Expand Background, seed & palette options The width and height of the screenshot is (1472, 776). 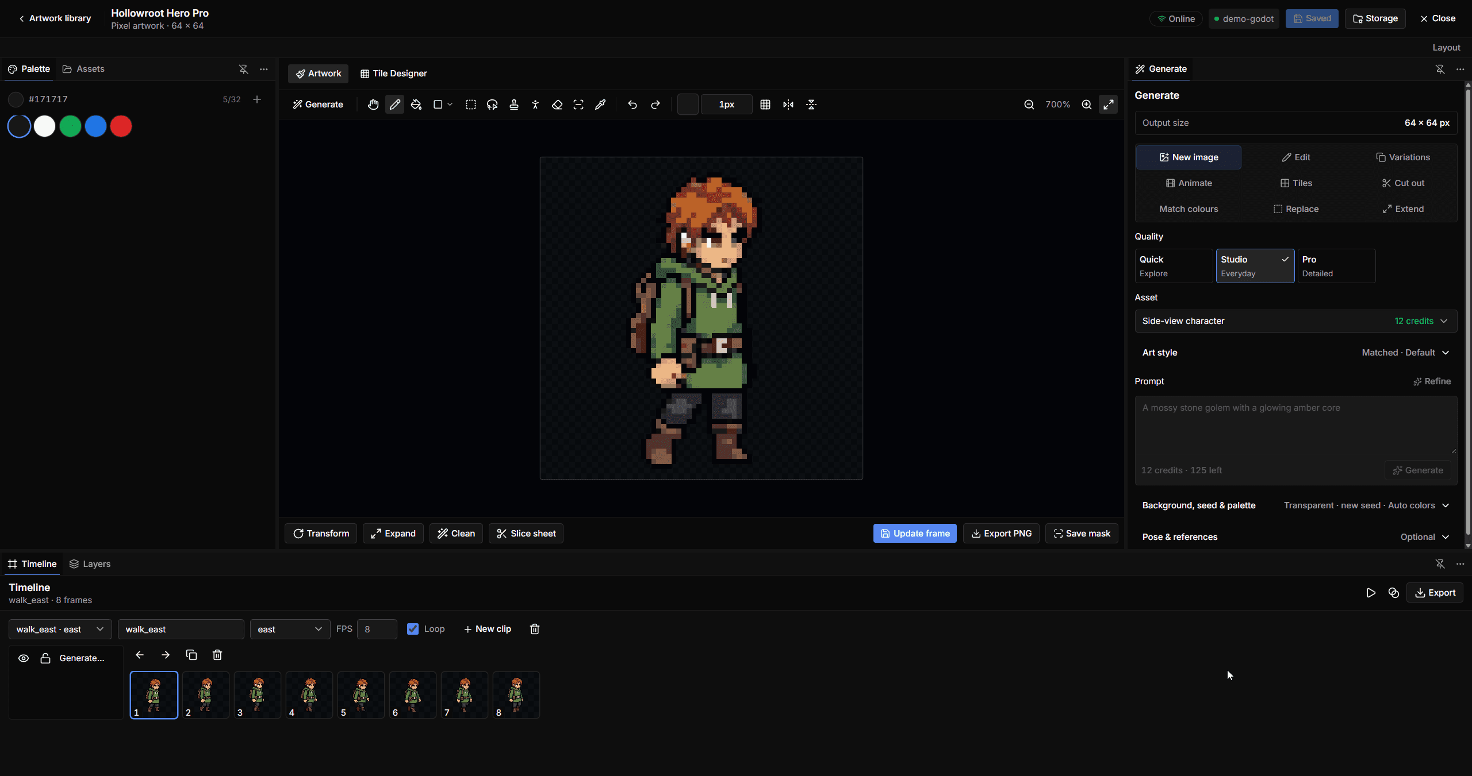pyautogui.click(x=1295, y=505)
